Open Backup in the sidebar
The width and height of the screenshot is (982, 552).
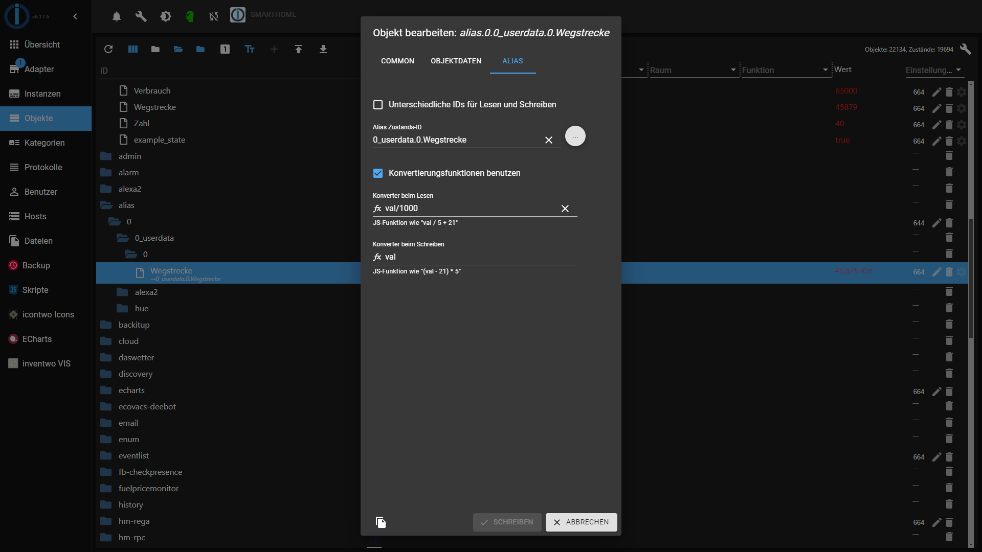click(x=46, y=265)
